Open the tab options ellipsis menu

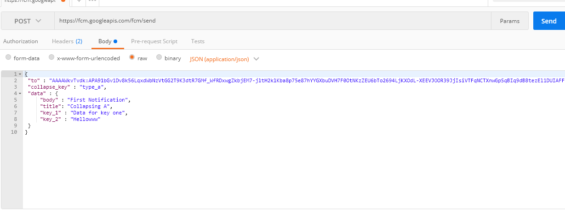point(92,1)
